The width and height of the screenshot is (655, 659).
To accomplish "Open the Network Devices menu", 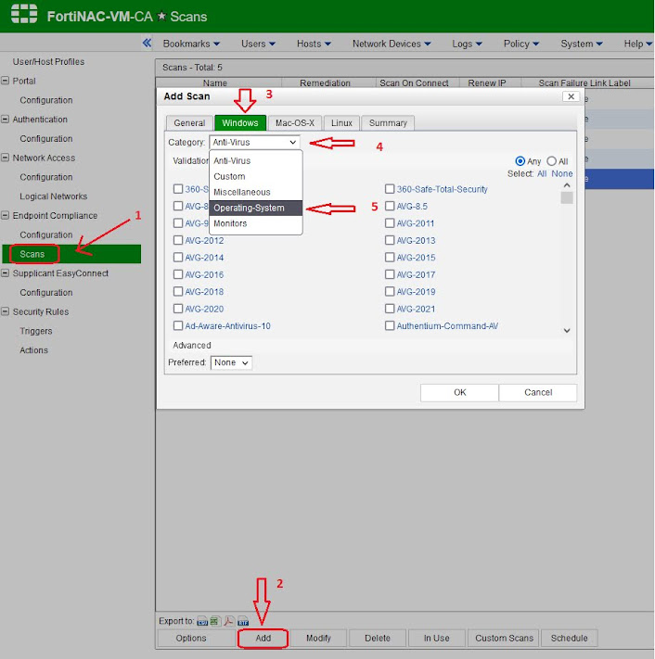I will [392, 44].
